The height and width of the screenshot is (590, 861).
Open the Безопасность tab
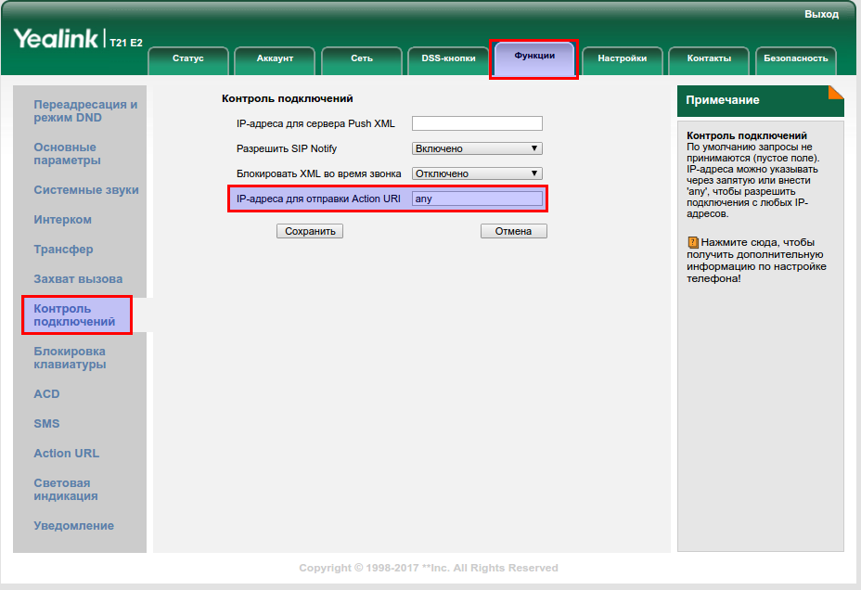point(795,58)
